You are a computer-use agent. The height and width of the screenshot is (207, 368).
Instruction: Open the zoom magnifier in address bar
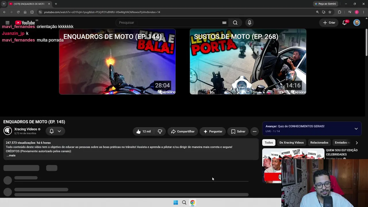[317, 12]
